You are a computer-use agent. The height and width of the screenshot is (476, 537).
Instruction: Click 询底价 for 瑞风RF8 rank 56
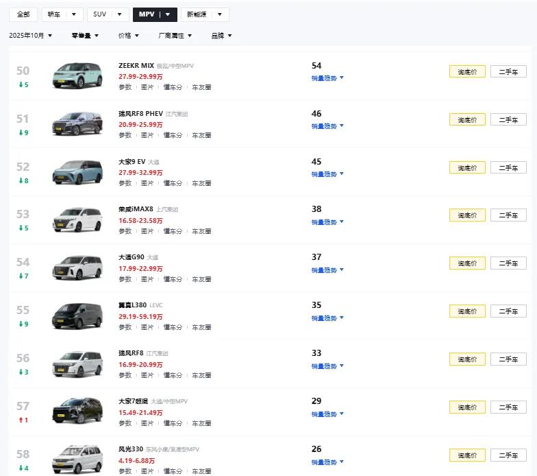click(467, 359)
